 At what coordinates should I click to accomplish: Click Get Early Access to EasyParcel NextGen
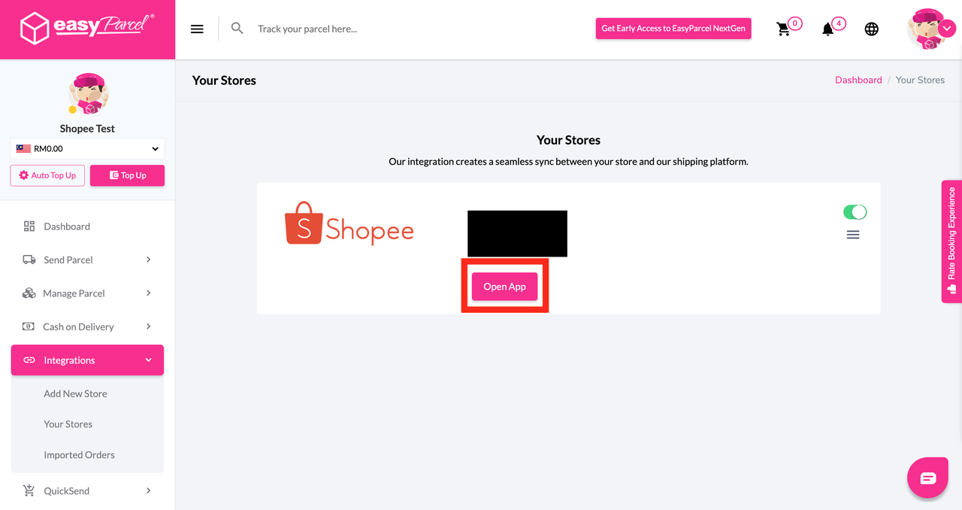coord(673,29)
